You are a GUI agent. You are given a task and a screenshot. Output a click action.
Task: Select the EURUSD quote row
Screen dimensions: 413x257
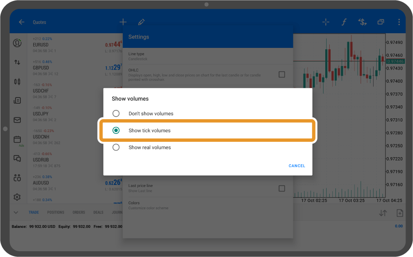point(75,45)
